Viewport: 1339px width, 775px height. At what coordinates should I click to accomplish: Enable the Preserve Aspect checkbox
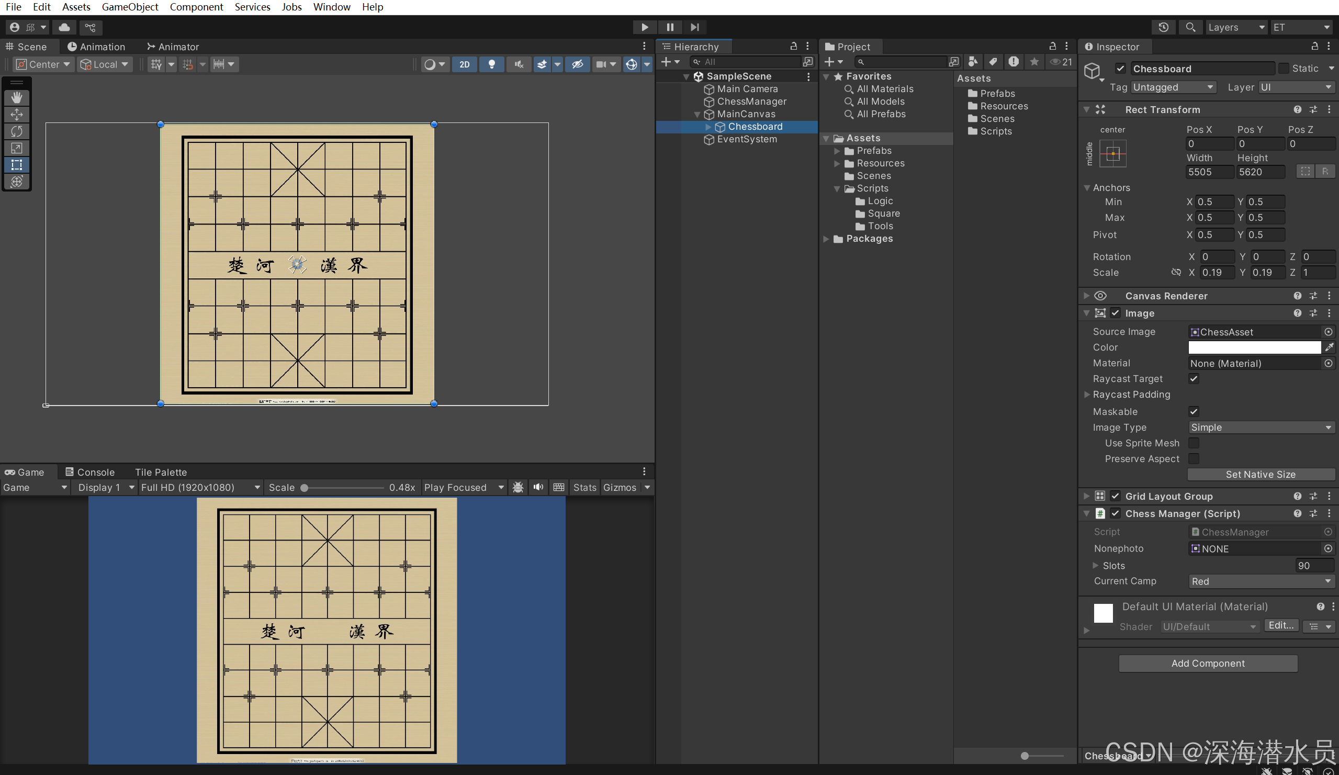[1194, 458]
